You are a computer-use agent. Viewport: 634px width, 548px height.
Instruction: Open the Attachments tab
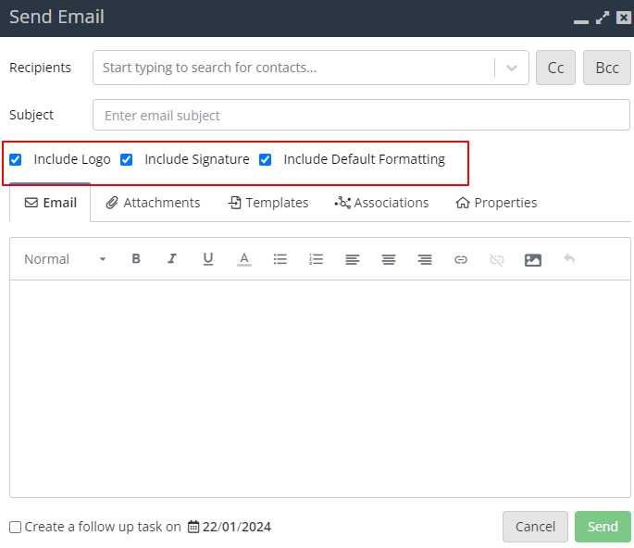153,202
